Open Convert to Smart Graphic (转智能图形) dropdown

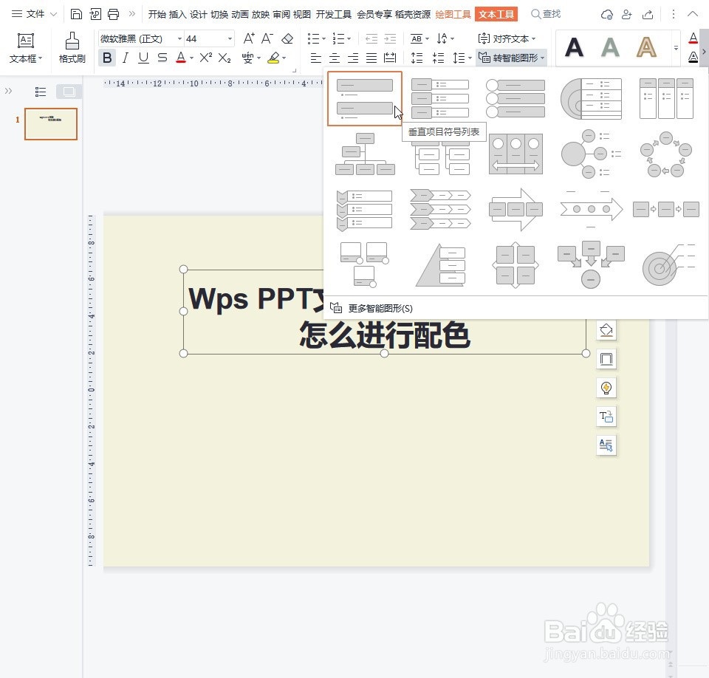[x=512, y=58]
